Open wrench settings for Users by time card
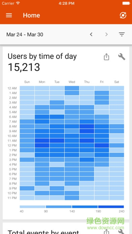The height and width of the screenshot is (234, 132). click(122, 57)
